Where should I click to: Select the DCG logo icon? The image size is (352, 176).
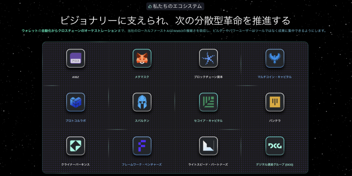coord(275,146)
